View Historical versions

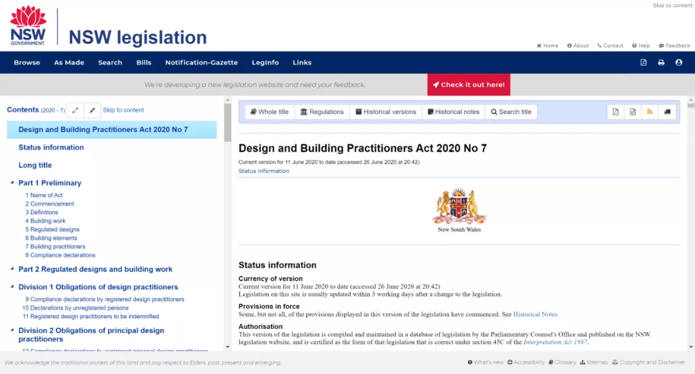pyautogui.click(x=385, y=112)
